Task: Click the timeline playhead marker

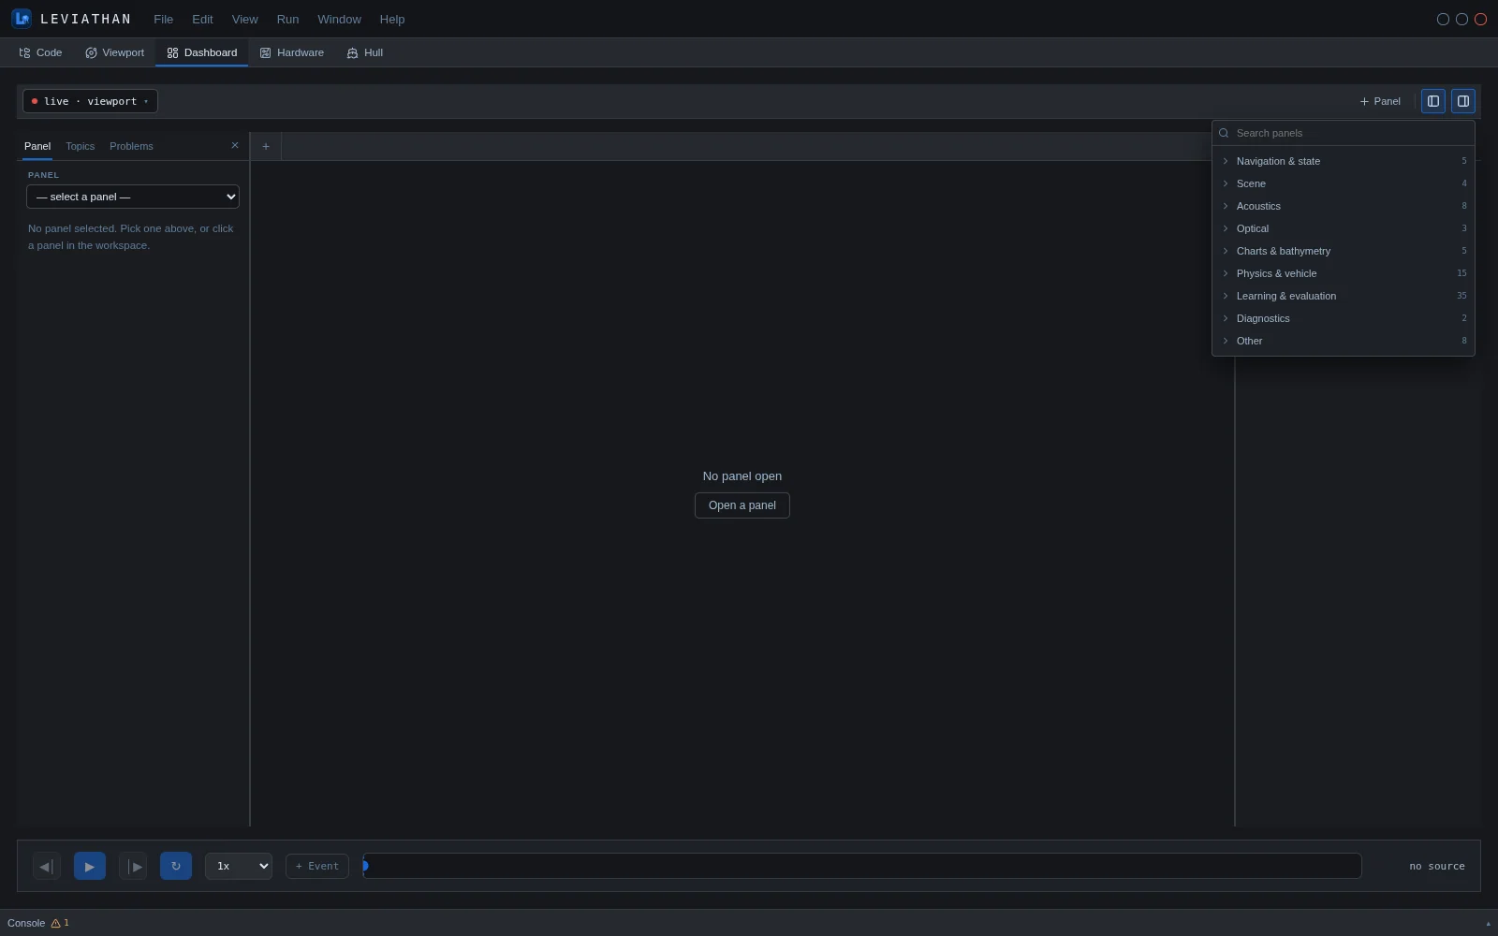Action: click(365, 866)
